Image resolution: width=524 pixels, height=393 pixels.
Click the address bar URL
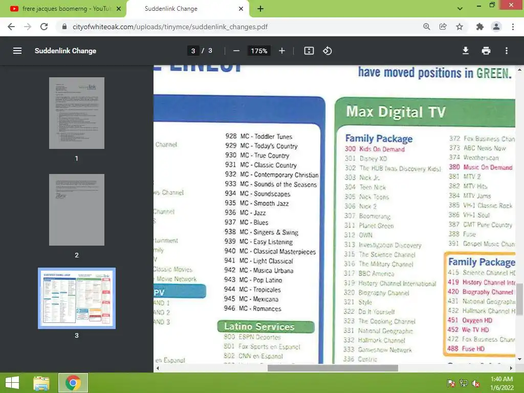tap(170, 27)
